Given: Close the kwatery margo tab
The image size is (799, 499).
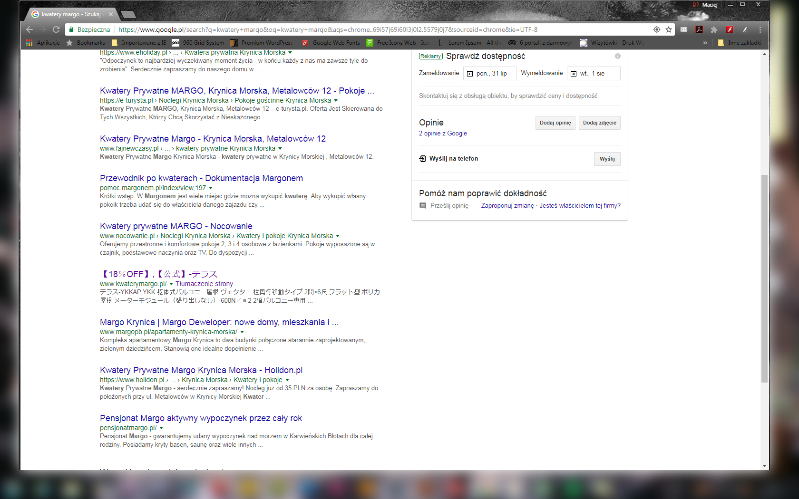Looking at the screenshot, I should tap(111, 14).
